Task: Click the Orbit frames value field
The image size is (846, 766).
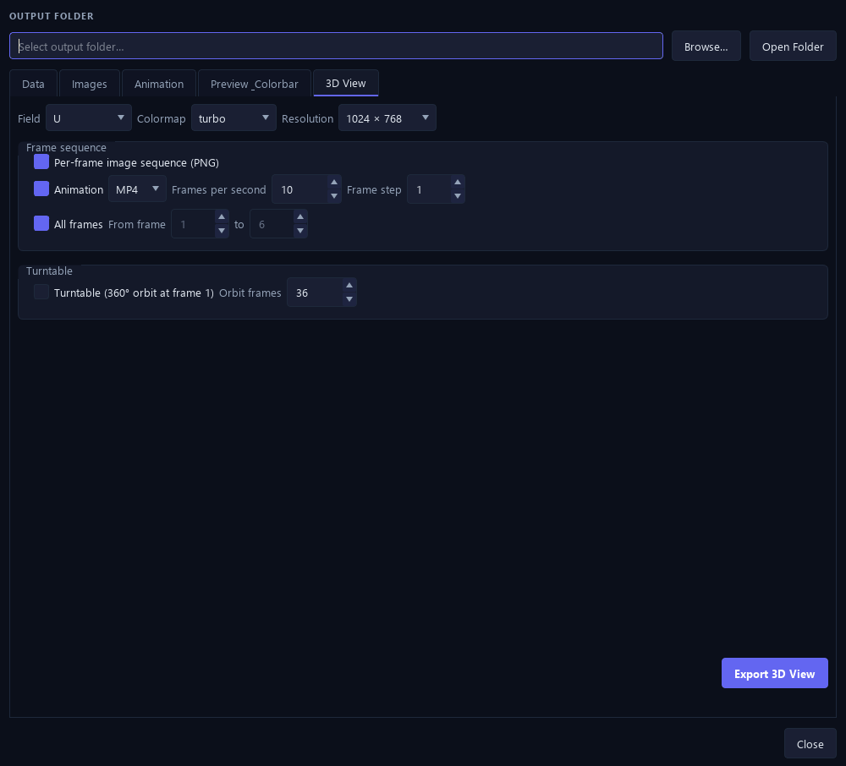Action: (315, 293)
